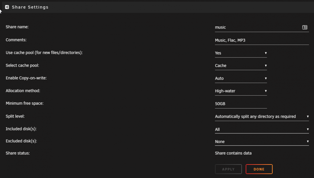Click the Allocation method: label
Screen dimensions: 314x178
point(23,91)
